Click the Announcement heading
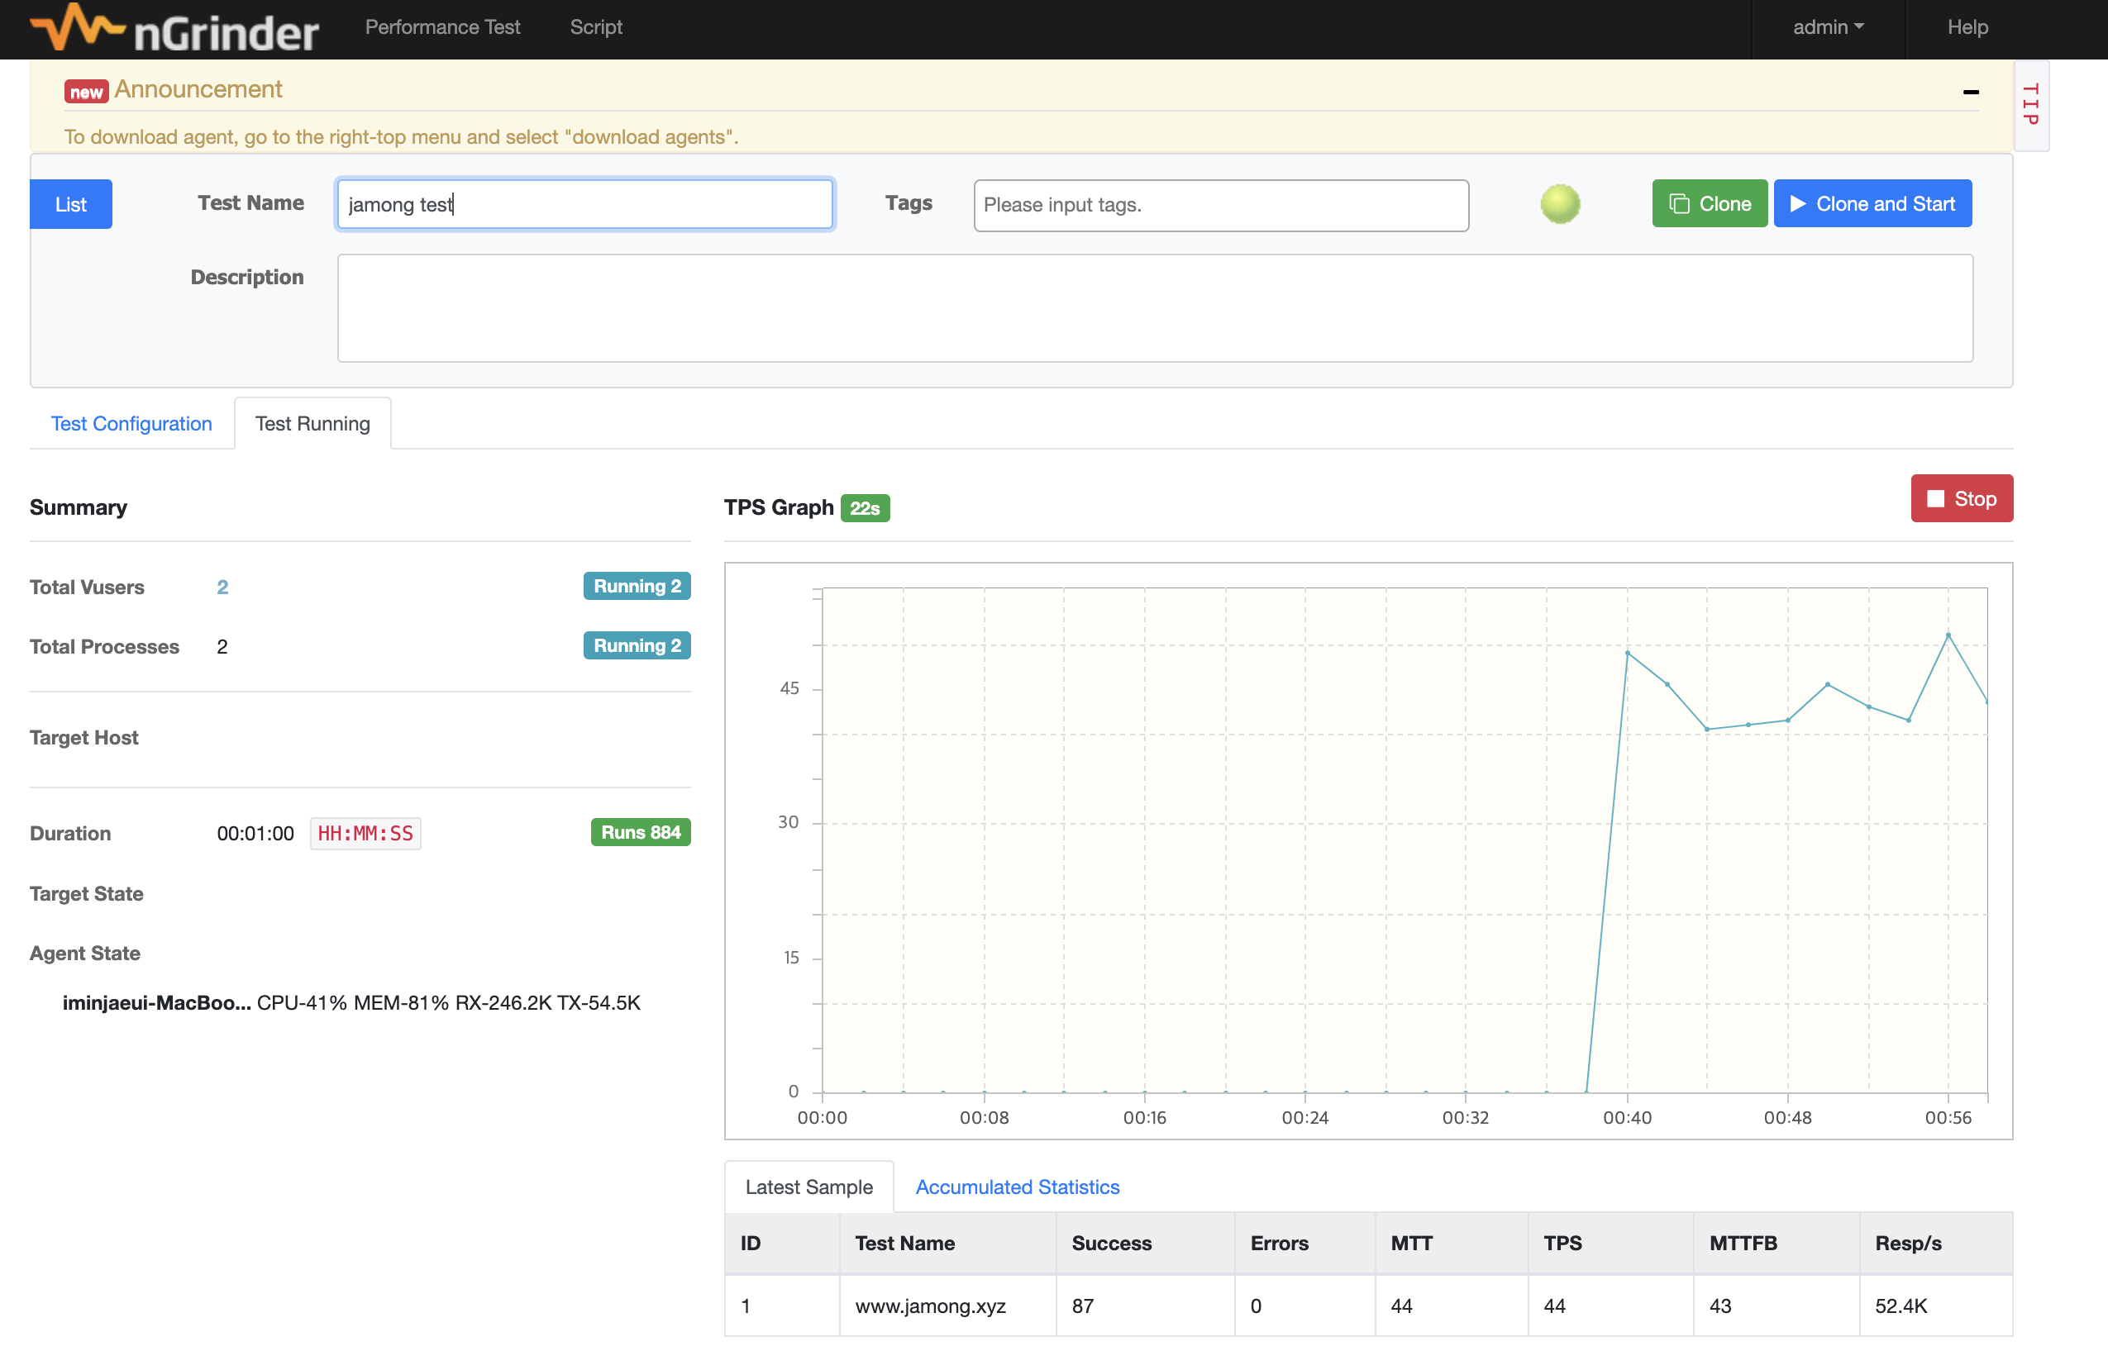 click(x=198, y=89)
